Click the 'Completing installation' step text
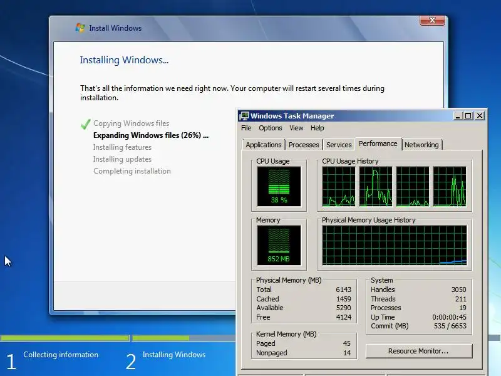This screenshot has width=501, height=376. 132,171
